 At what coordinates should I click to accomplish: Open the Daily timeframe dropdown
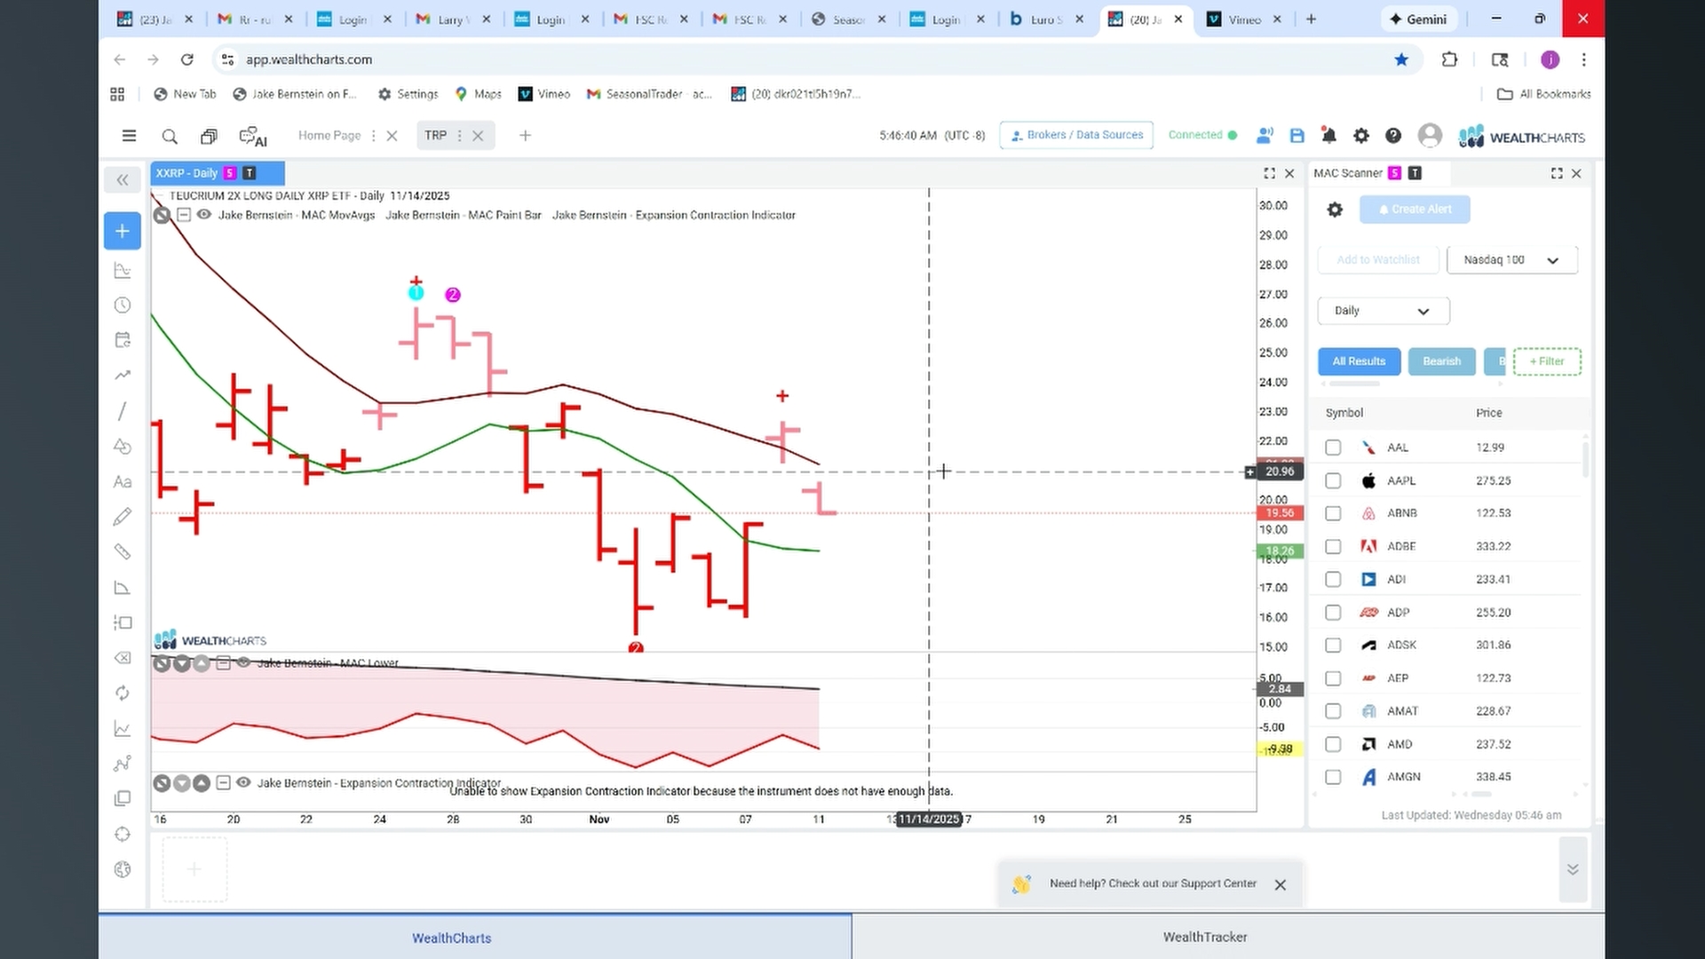[x=1384, y=311]
